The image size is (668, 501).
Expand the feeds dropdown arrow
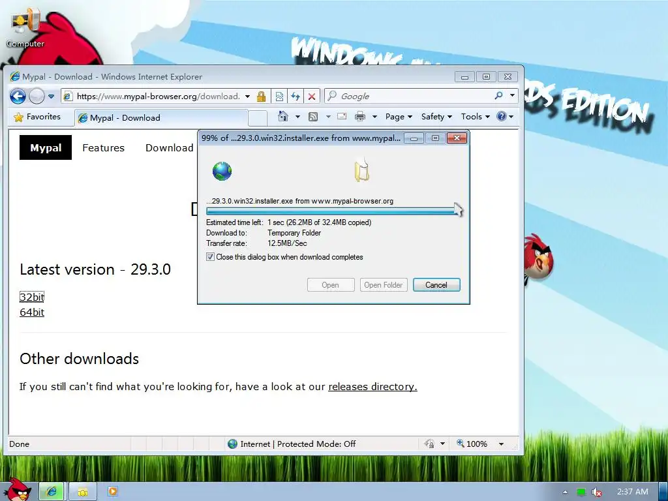pos(328,117)
